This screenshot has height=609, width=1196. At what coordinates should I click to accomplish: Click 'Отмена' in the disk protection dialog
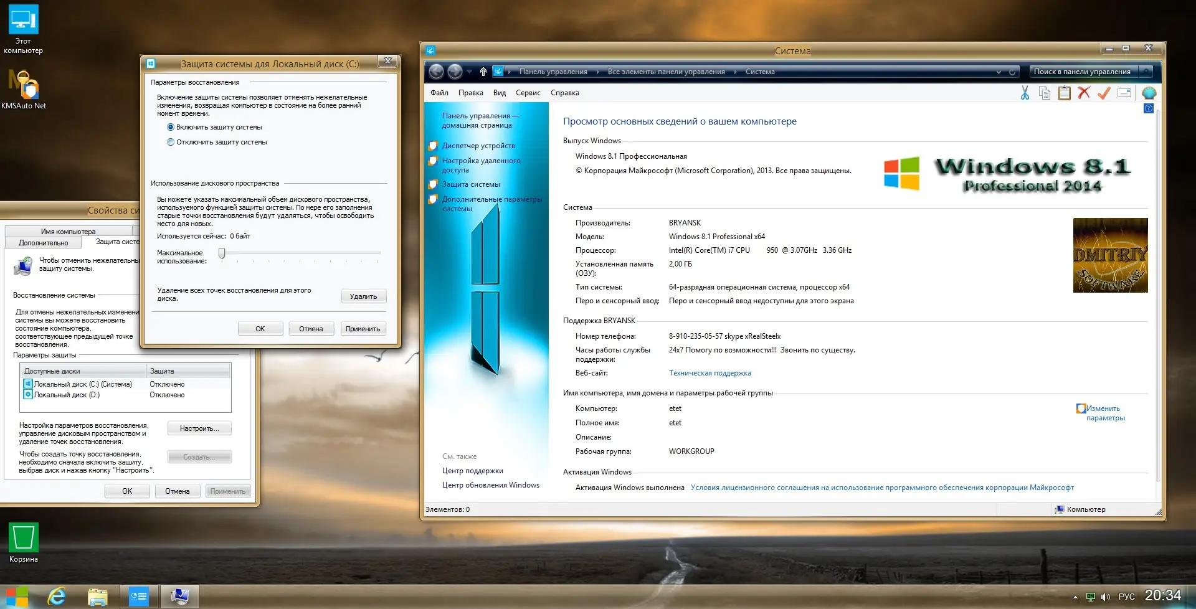(311, 329)
